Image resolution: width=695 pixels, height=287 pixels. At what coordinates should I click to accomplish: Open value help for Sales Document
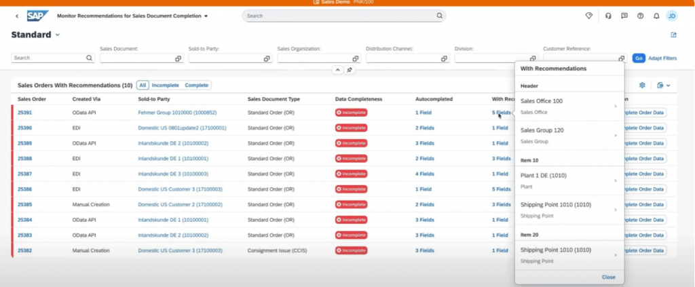(x=178, y=58)
